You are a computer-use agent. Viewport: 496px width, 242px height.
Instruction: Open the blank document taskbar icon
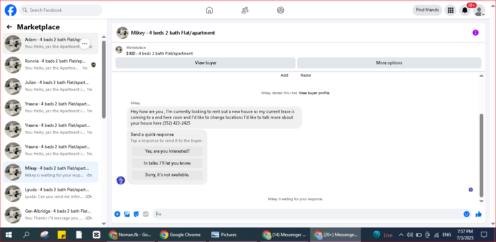click(79, 235)
